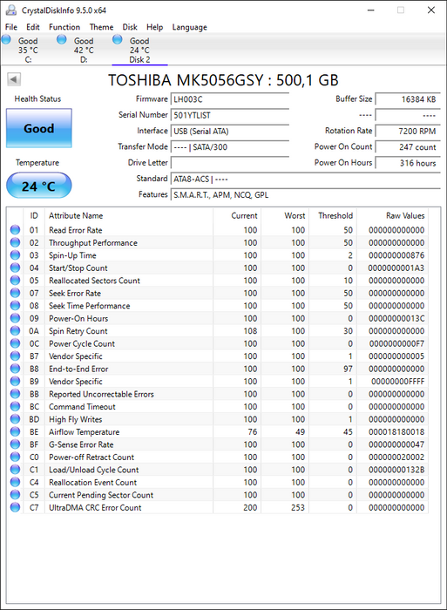
Task: Click the Buffer Size value 16384 KB
Action: point(408,99)
